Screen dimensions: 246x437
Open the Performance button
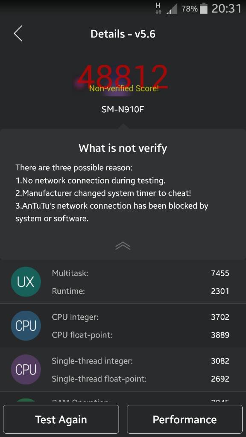[x=184, y=419]
